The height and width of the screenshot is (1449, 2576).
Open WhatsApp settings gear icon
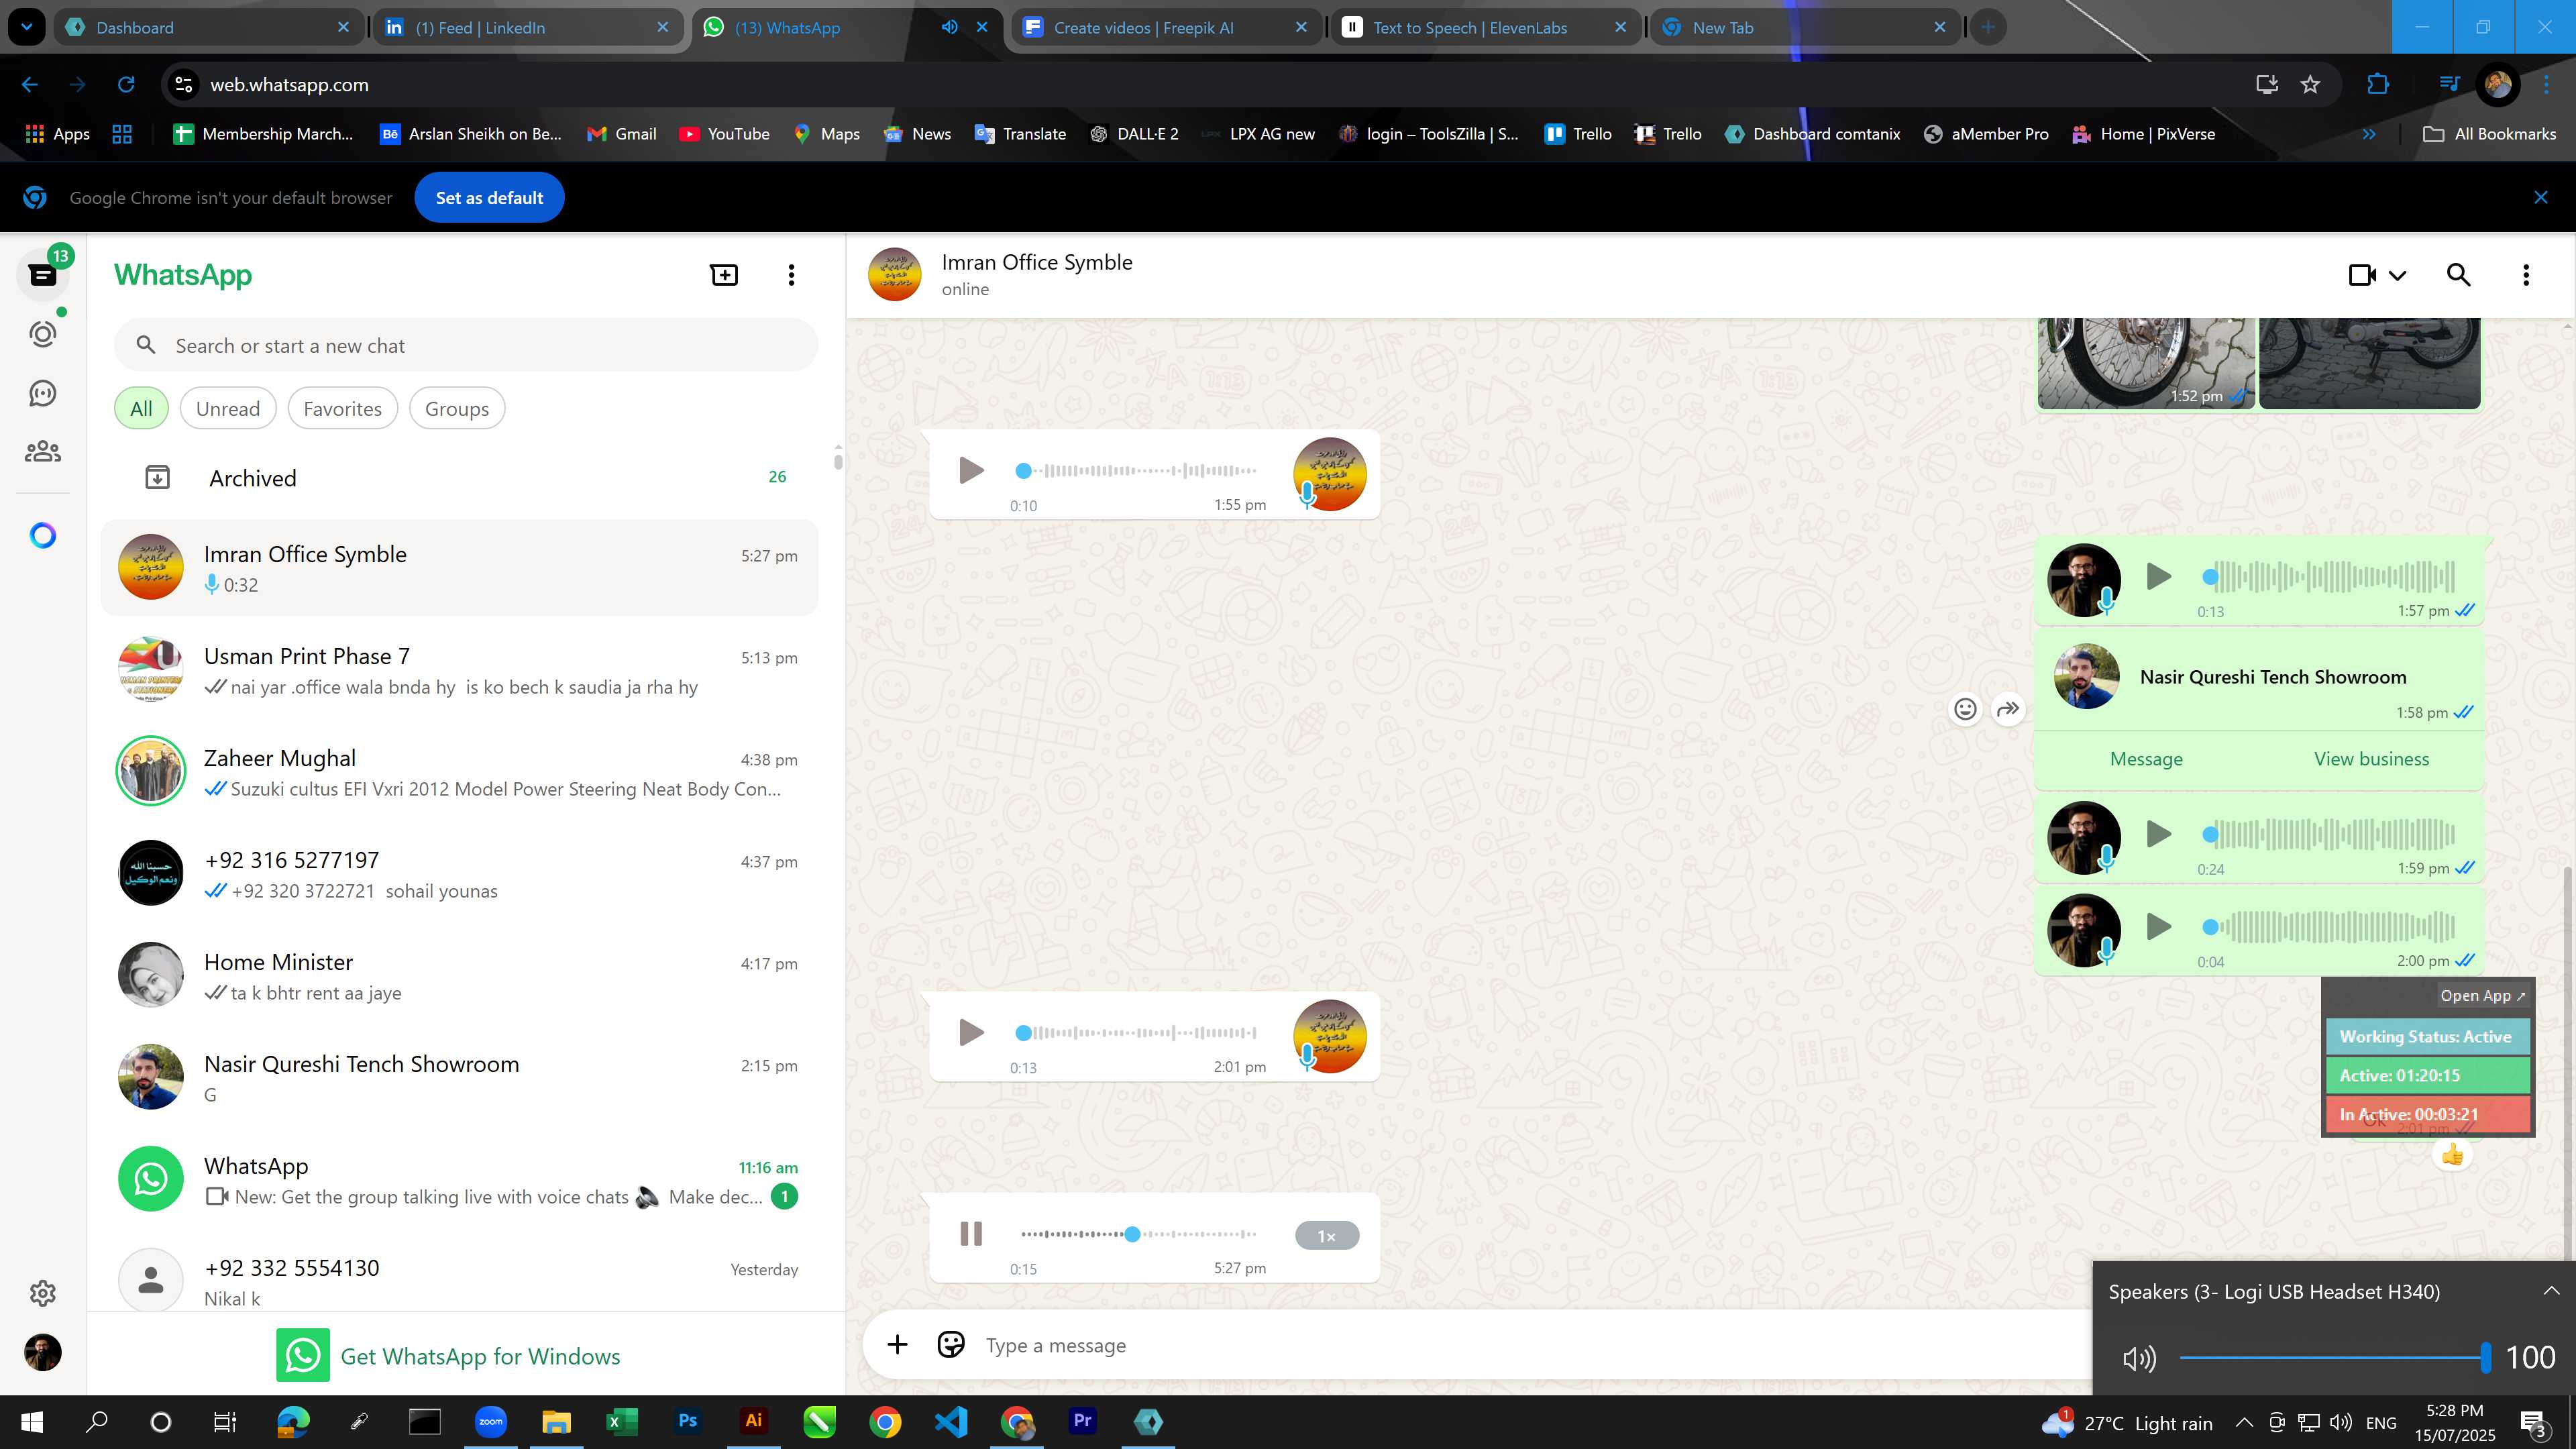click(43, 1293)
